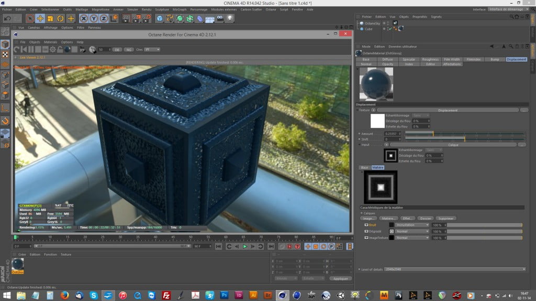Image resolution: width=536 pixels, height=301 pixels.
Task: Select the Live Viewer restart render icon
Action: click(17, 50)
